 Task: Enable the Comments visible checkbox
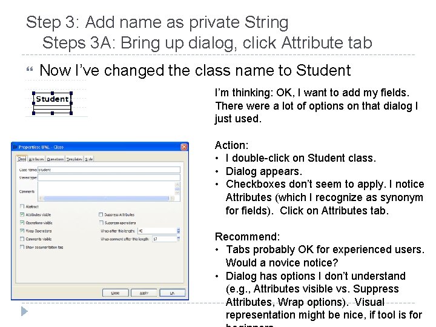22,239
